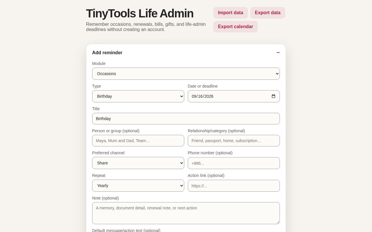
Task: Open the Type dropdown showing Birthday
Action: 138,96
